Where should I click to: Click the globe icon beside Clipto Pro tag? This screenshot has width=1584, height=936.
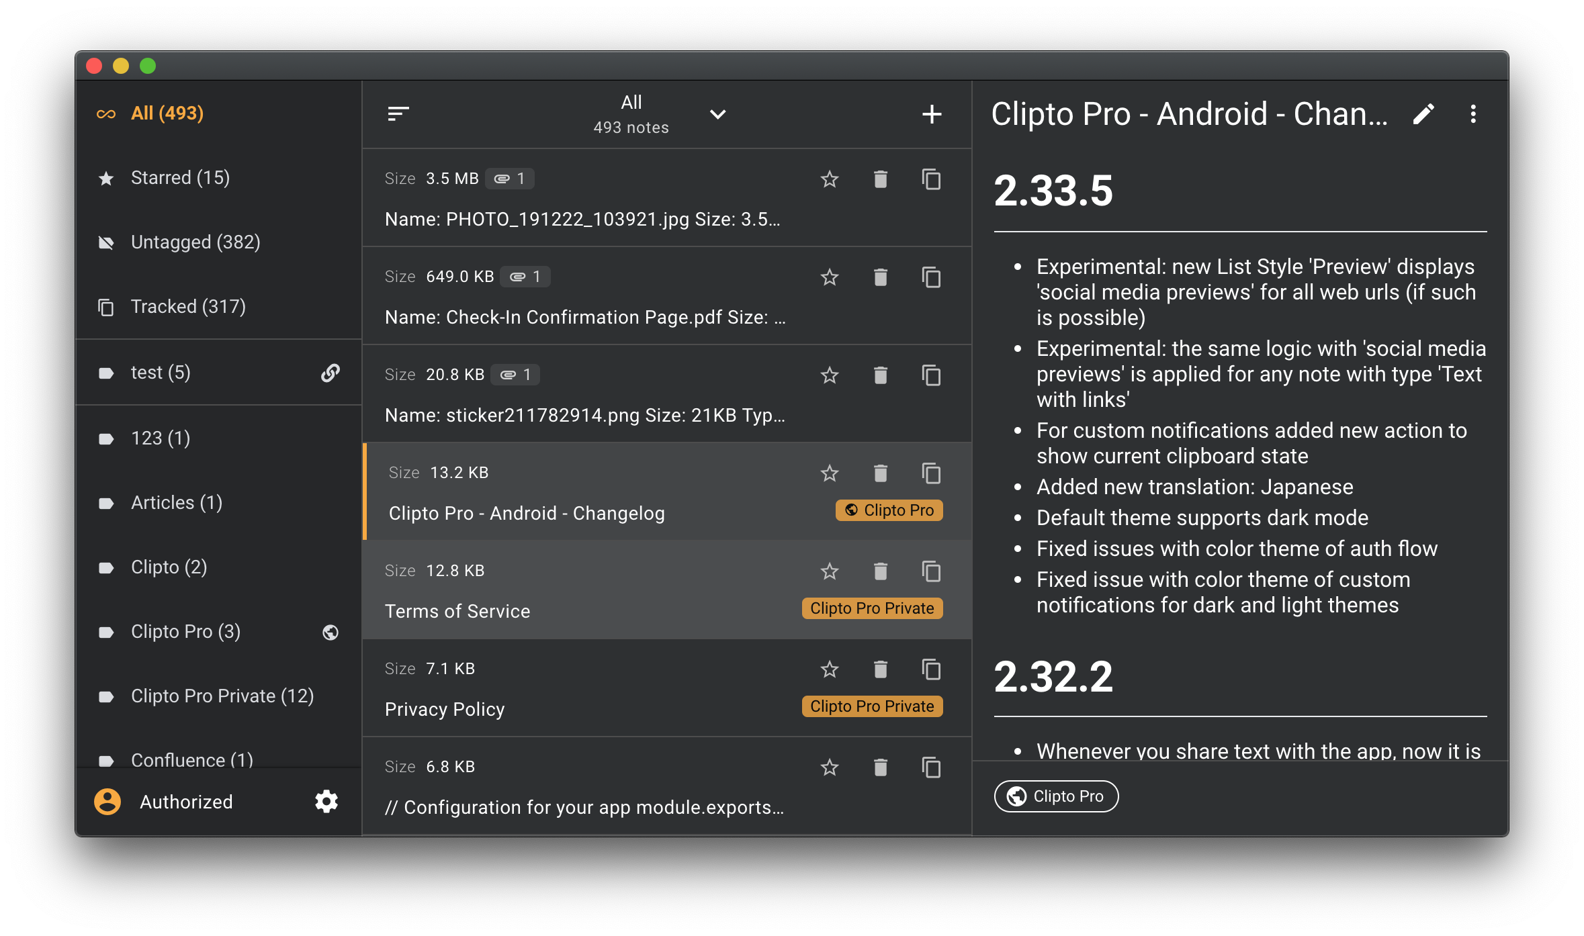330,632
